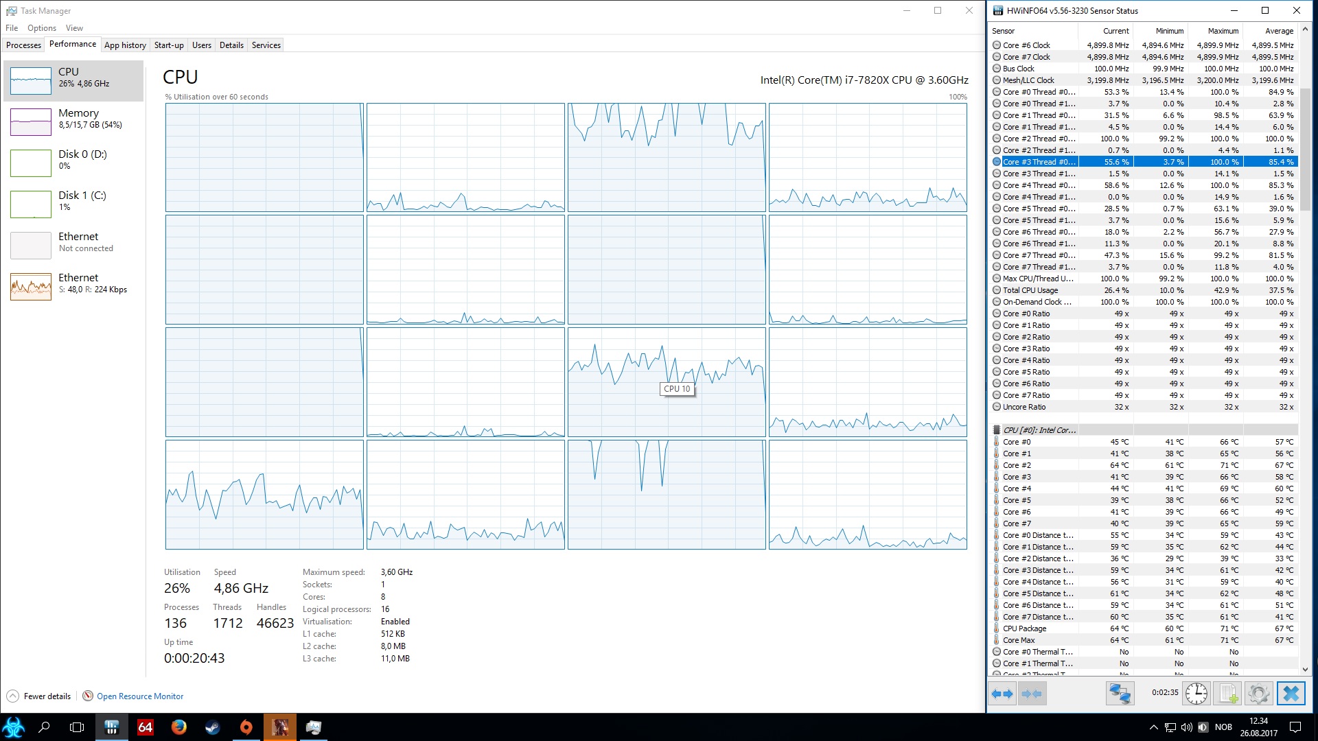Switch to Services tab
The image size is (1318, 741).
pos(266,45)
